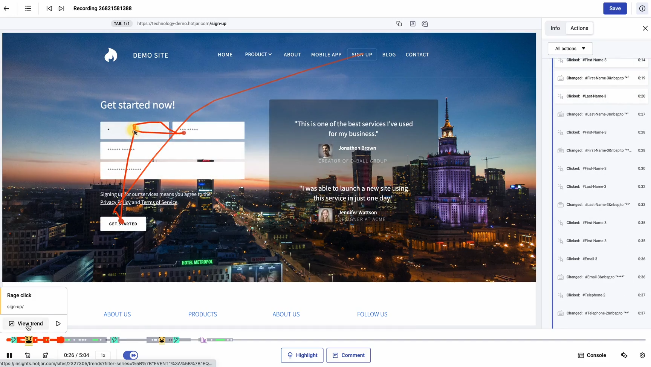Screen dimensions: 651x367
Task: Open the All actions filter dropdown
Action: (570, 49)
